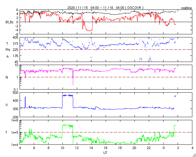Click the 'Phi' axis label
The image size is (196, 157).
click(x=8, y=50)
